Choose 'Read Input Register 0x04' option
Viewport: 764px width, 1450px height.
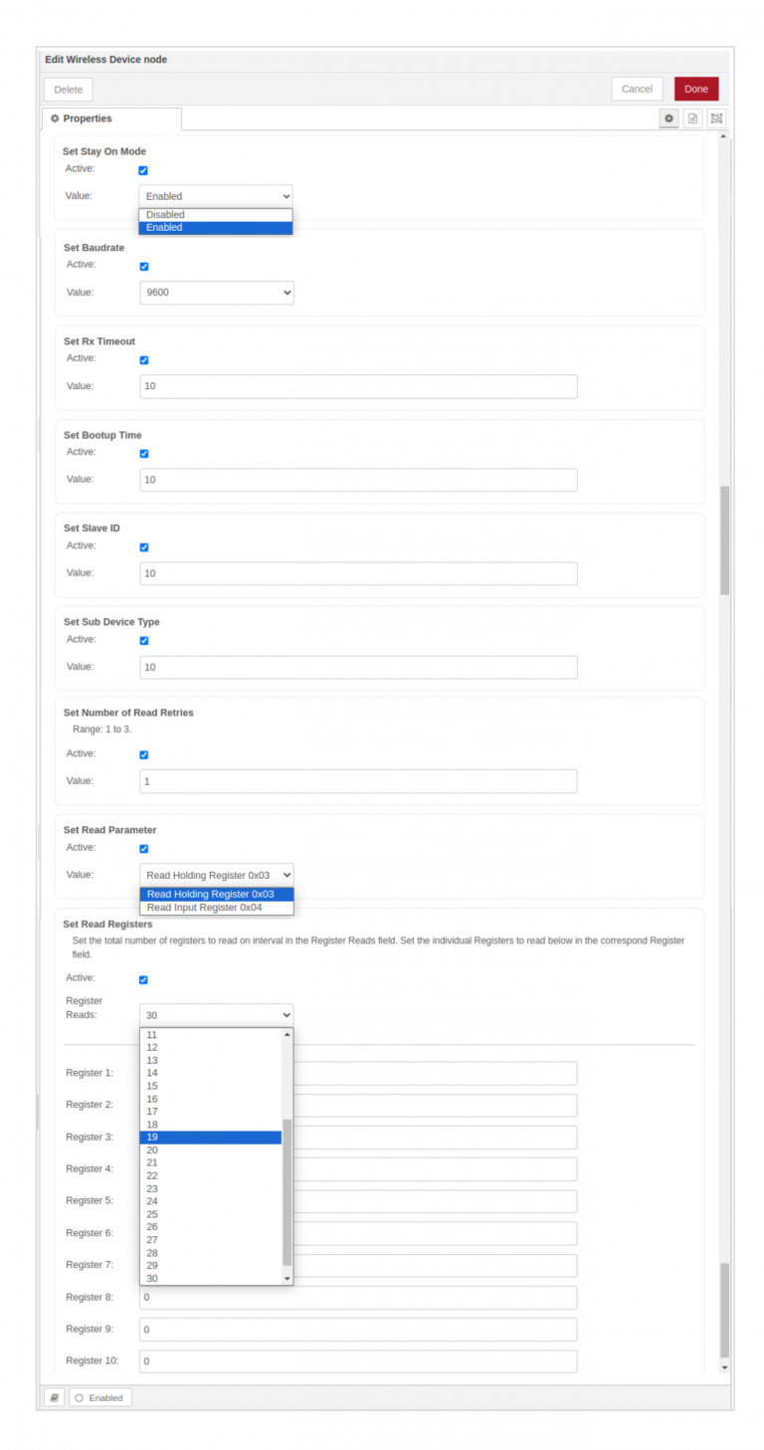click(215, 908)
